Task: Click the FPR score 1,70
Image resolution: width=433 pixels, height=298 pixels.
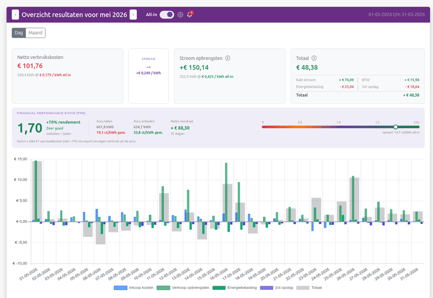Action: pos(30,128)
